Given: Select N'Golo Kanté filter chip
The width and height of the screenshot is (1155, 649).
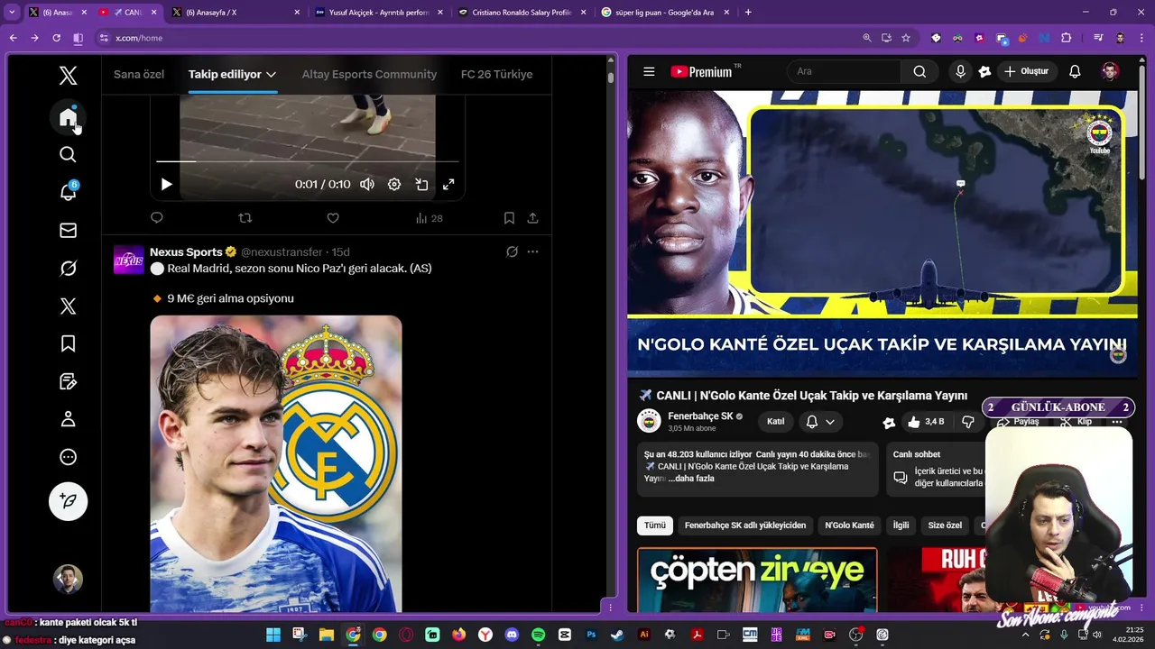Looking at the screenshot, I should tap(849, 525).
